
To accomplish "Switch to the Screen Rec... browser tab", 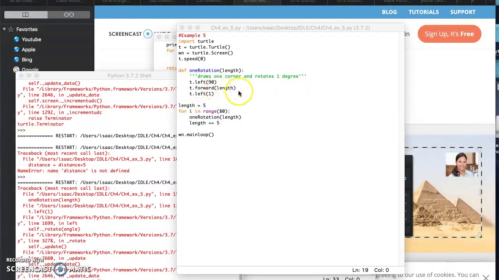I will coord(257,2).
